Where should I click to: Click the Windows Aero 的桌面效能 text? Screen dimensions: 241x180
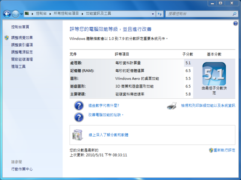pos(137,78)
